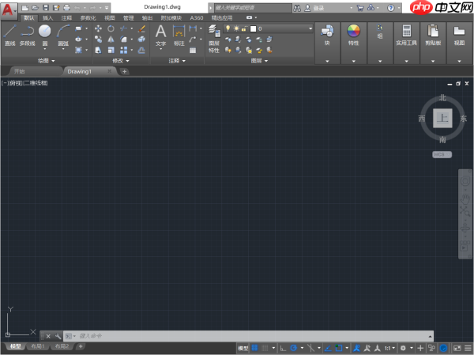Switch to the 插入 (Insert) ribbon tab
This screenshot has height=355, width=474.
point(47,18)
